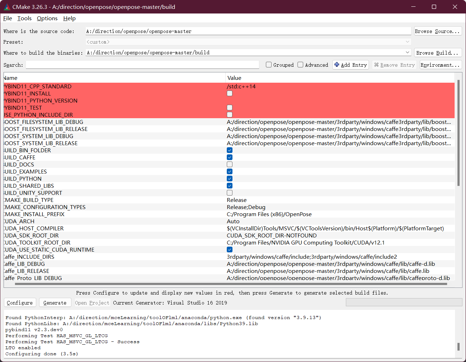The width and height of the screenshot is (466, 362).
Task: Click the Browse Source button
Action: (x=438, y=31)
